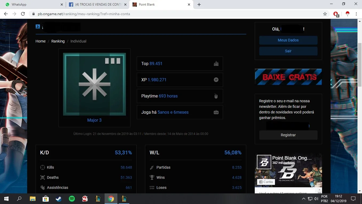This screenshot has height=204, width=362.
Task: Open File Explorer from the taskbar
Action: pyautogui.click(x=32, y=199)
